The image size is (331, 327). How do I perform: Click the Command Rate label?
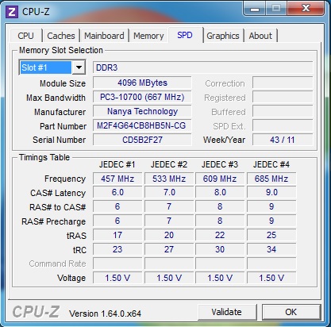coord(58,264)
